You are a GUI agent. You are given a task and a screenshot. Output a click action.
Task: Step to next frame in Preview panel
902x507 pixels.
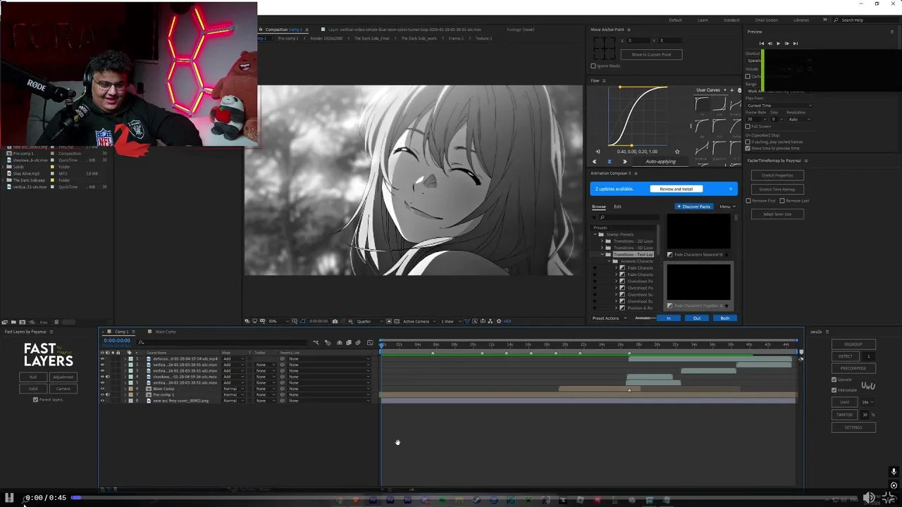pyautogui.click(x=786, y=44)
